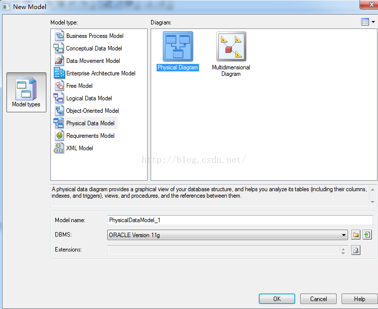
Task: Click the DBMS embed/share icon
Action: click(368, 235)
